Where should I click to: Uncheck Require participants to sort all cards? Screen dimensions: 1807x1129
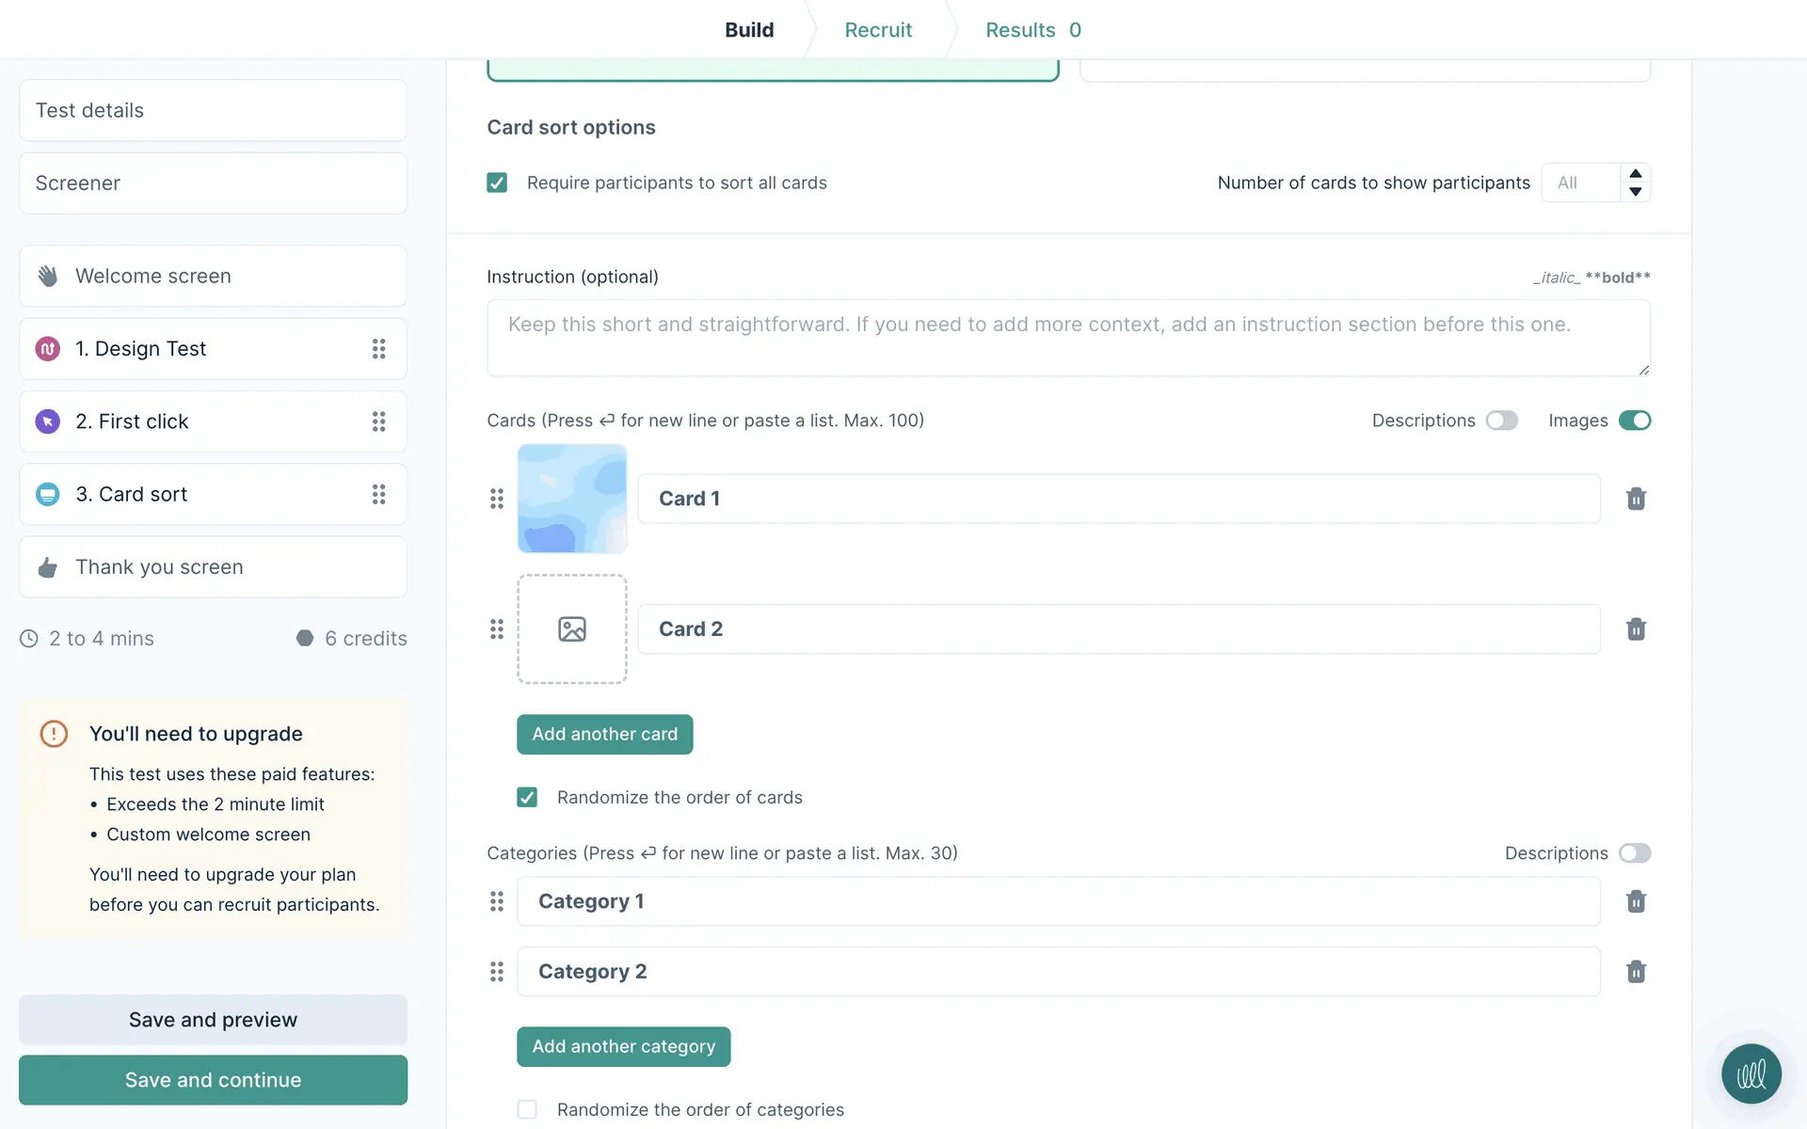tap(497, 183)
